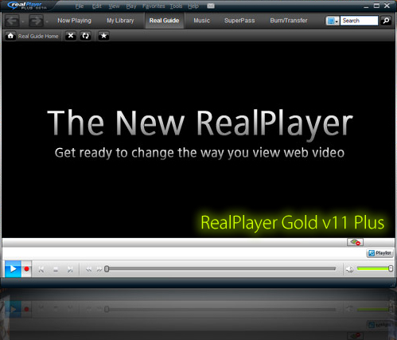Open the Real Guide Home link
Screen dimensions: 397x340
(x=38, y=36)
